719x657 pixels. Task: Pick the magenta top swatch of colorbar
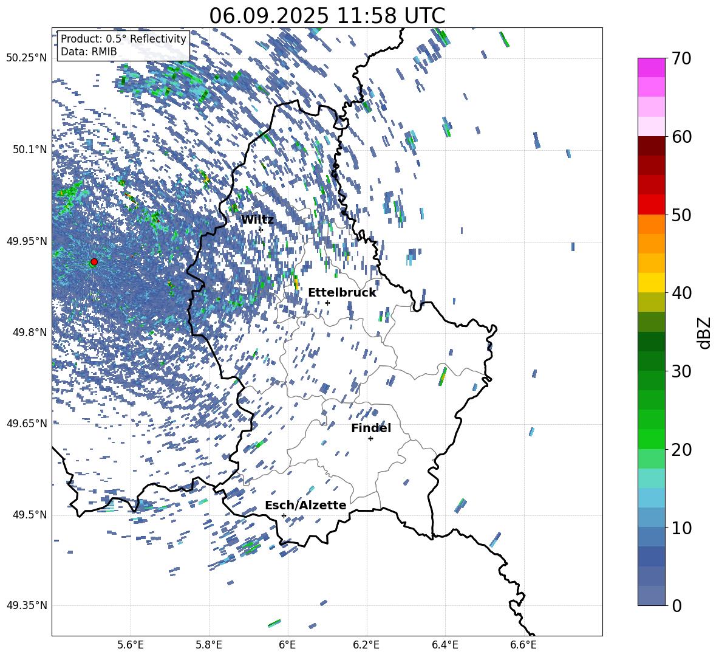click(x=651, y=67)
